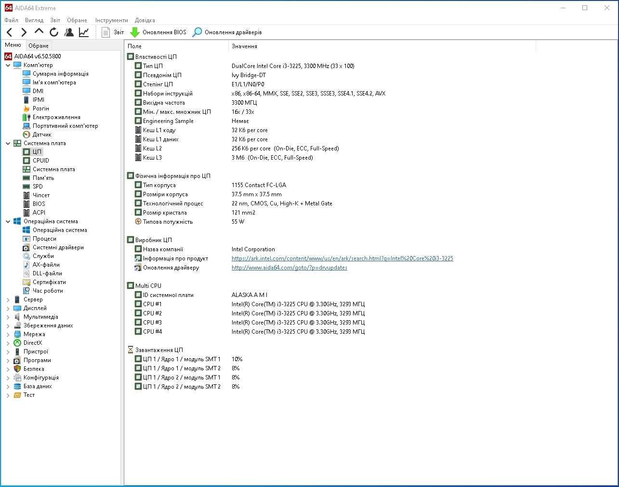Open the IPMI tree item
The width and height of the screenshot is (619, 487).
pyautogui.click(x=39, y=100)
